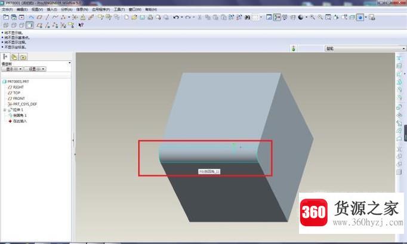This screenshot has width=407, height=244.
Task: Click the top icon of right feature toolbar
Action: [399, 58]
